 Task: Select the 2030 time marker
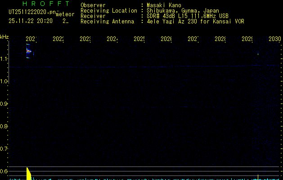tap(274, 40)
